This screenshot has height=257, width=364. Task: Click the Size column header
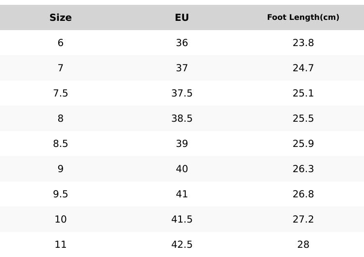(61, 17)
